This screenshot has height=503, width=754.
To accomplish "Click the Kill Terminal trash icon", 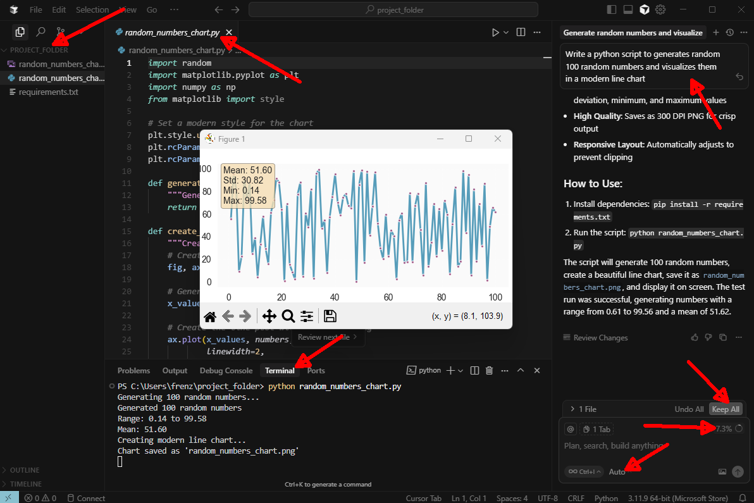I will pyautogui.click(x=489, y=371).
